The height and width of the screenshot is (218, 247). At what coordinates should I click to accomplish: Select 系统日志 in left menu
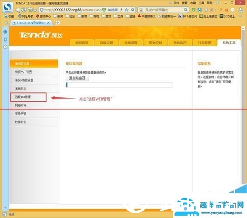[x=34, y=88]
